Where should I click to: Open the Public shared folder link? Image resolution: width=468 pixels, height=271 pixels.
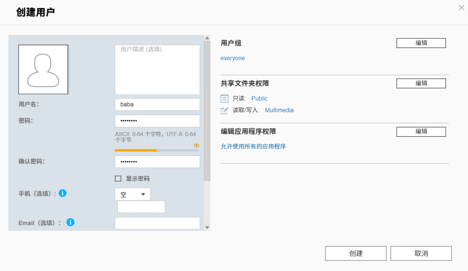pos(260,98)
